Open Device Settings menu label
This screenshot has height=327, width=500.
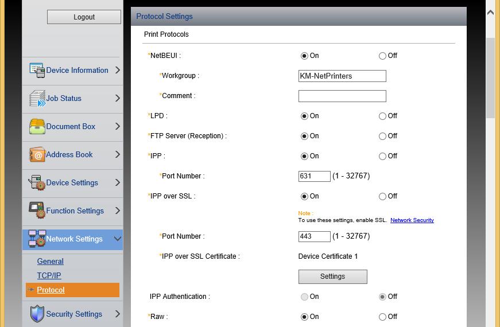[x=72, y=182]
